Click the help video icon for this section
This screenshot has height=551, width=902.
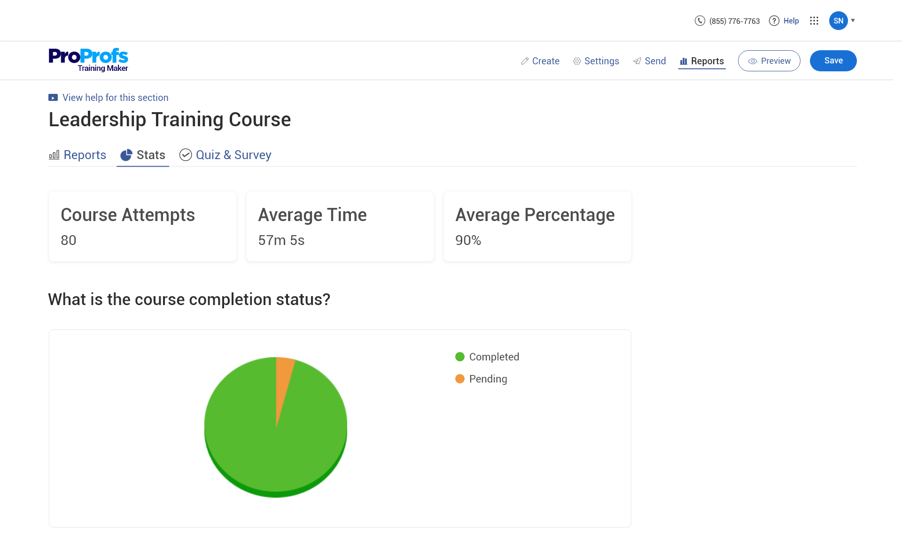pos(53,98)
